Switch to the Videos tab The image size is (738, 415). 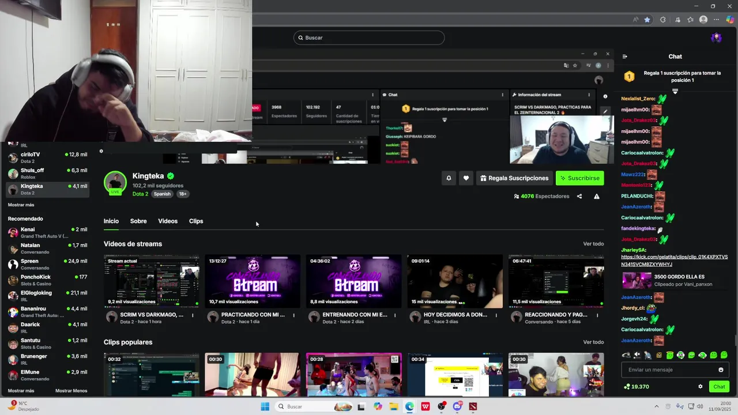point(168,221)
